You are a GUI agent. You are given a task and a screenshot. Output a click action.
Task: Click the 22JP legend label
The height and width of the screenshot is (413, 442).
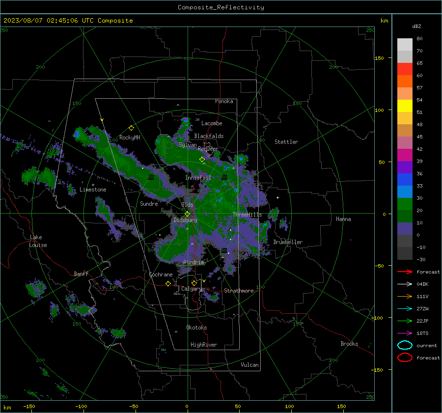click(422, 321)
